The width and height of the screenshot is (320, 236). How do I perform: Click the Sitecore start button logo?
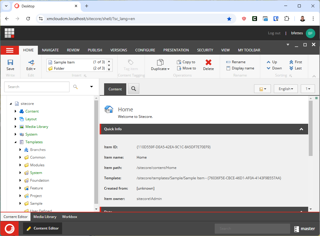[x=9, y=228]
